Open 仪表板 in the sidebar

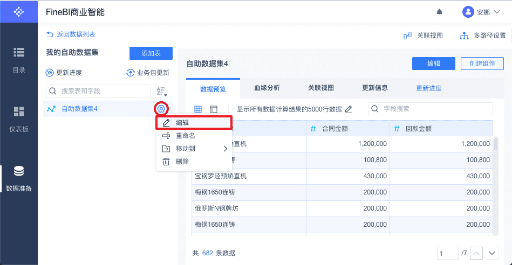(19, 119)
